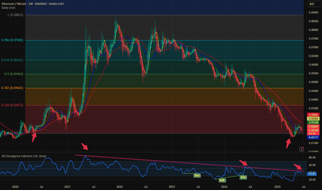Image resolution: width=322 pixels, height=190 pixels.
Task: Click the 35.81 RSI value tag
Action: coord(312,174)
